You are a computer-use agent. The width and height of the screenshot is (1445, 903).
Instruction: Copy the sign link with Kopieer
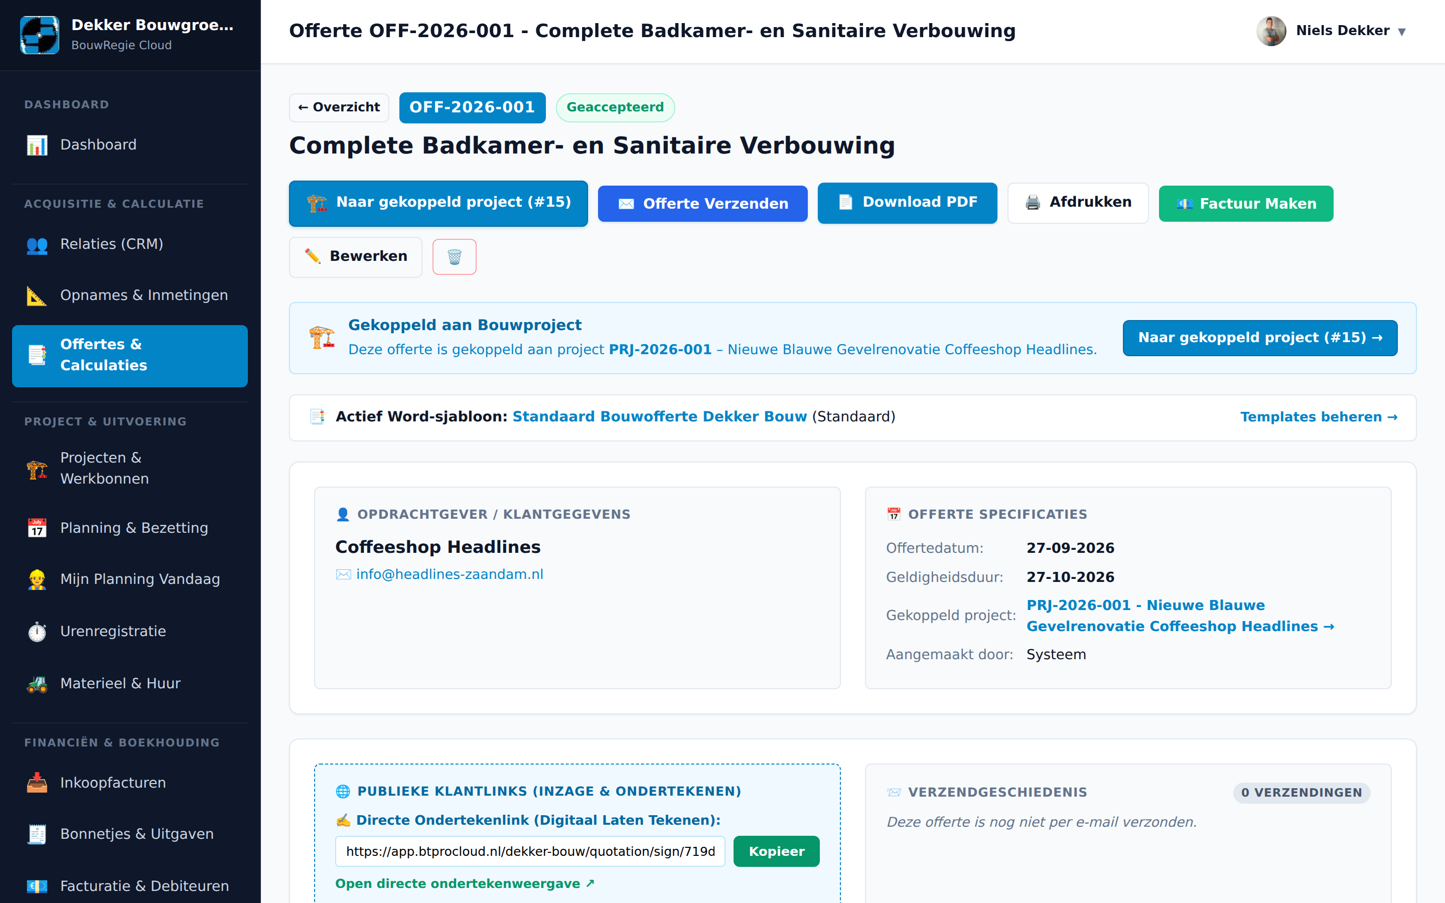pyautogui.click(x=776, y=851)
